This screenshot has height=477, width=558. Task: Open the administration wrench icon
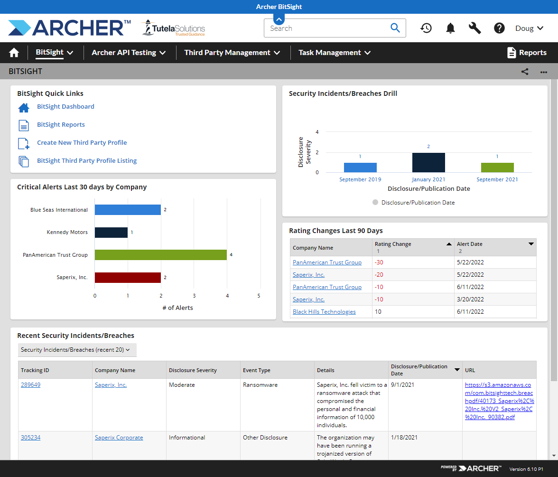[x=474, y=28]
